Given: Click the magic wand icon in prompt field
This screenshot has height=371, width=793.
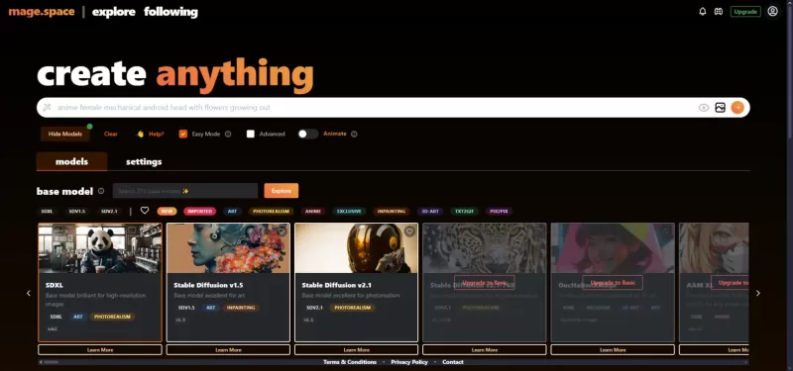Looking at the screenshot, I should click(x=47, y=108).
